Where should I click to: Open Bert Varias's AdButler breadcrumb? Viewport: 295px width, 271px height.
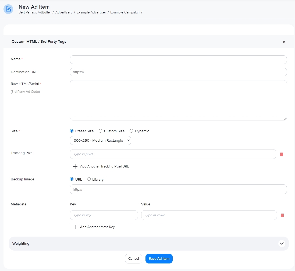coord(35,12)
